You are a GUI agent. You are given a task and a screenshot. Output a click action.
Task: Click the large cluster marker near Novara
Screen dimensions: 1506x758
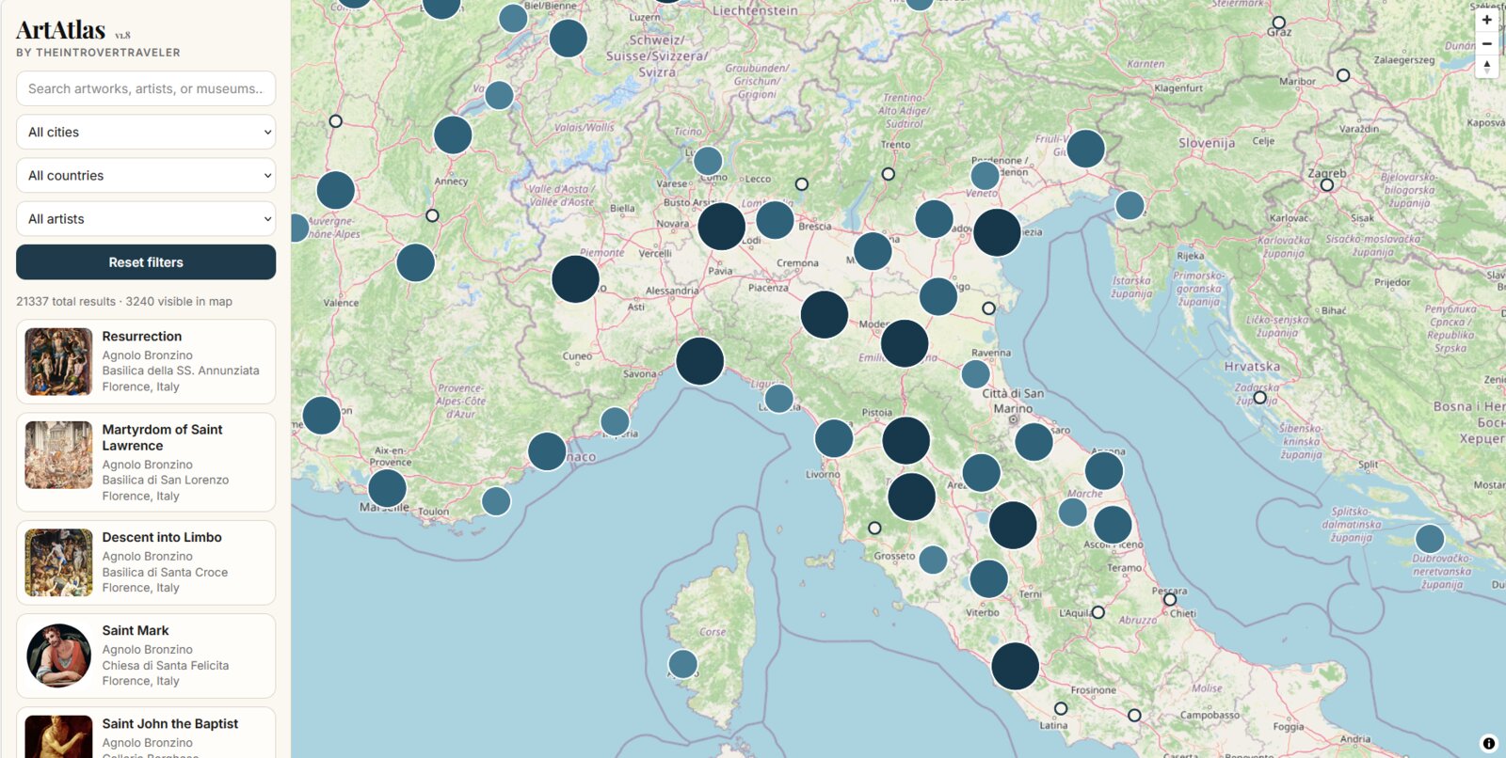tap(722, 226)
